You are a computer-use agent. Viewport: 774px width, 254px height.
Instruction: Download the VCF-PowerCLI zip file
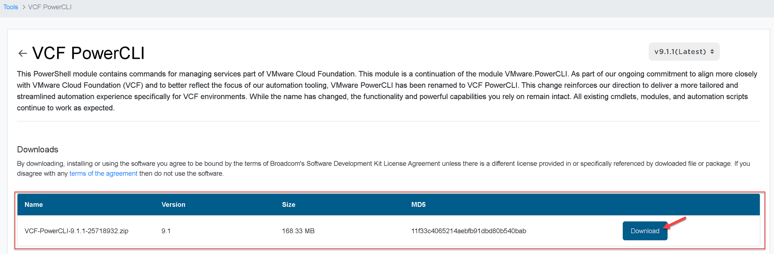coord(645,231)
